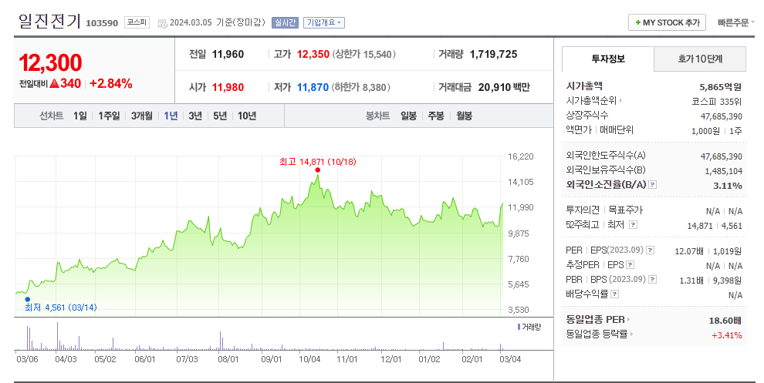Click the 시가 value 11,980
The height and width of the screenshot is (383, 764).
[x=228, y=88]
